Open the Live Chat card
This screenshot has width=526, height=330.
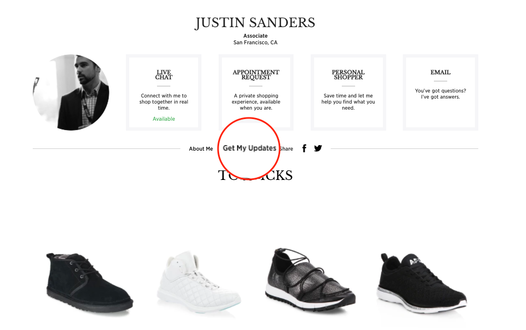pos(164,92)
